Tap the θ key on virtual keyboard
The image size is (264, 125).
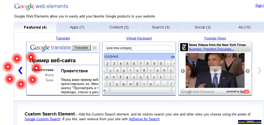point(144,70)
